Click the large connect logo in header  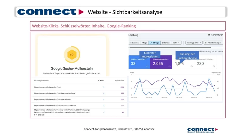point(50,12)
